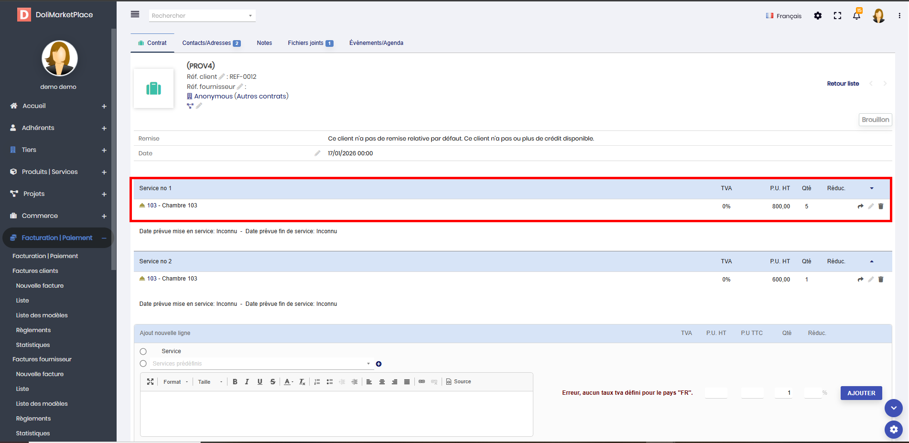This screenshot has width=909, height=443.
Task: Insert a bulleted list in editor
Action: pyautogui.click(x=329, y=382)
